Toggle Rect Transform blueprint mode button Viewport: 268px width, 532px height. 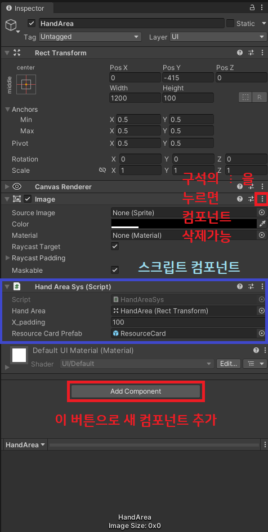click(x=245, y=97)
